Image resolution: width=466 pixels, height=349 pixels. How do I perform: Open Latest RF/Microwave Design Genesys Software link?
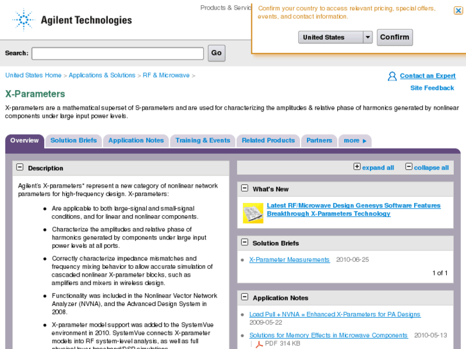(354, 209)
